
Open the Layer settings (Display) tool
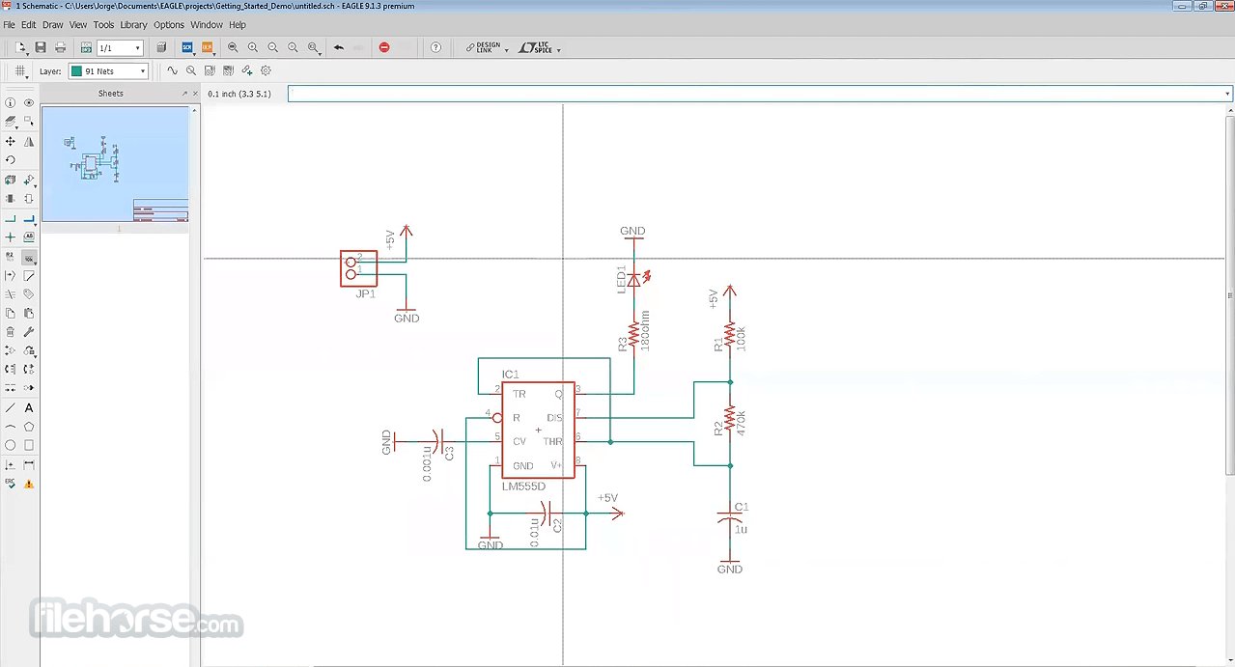pyautogui.click(x=11, y=122)
